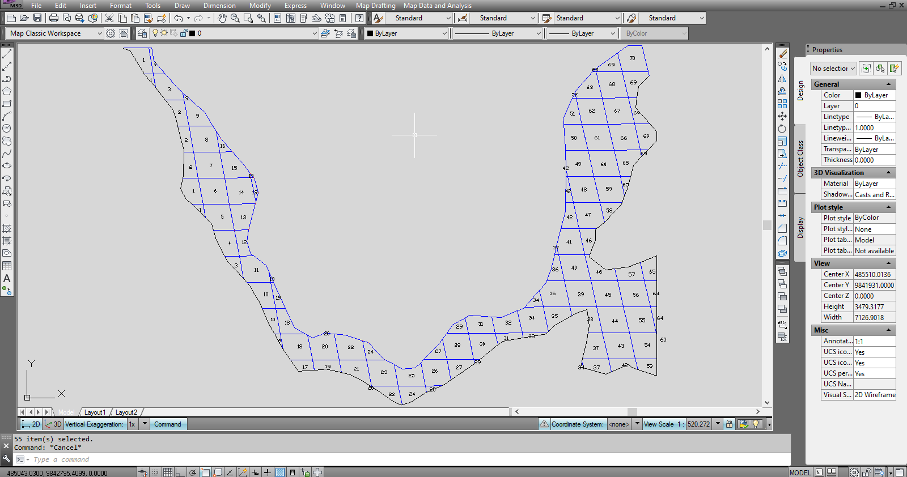Click the Quick Select icon in Properties
The width and height of the screenshot is (907, 477).
(894, 69)
